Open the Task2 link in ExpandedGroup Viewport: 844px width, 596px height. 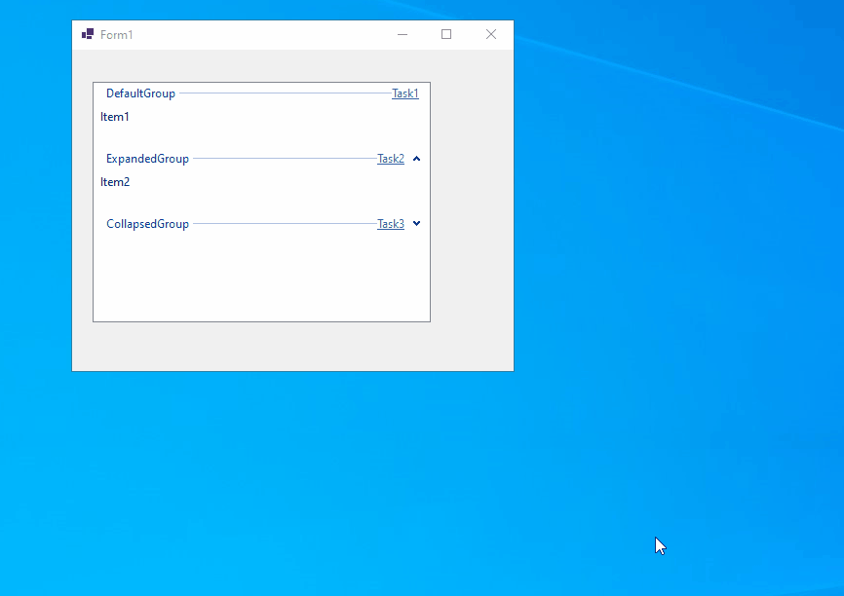[x=390, y=158]
